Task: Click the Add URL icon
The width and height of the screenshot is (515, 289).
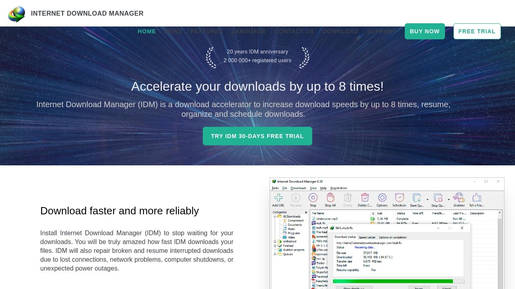Action: [278, 198]
